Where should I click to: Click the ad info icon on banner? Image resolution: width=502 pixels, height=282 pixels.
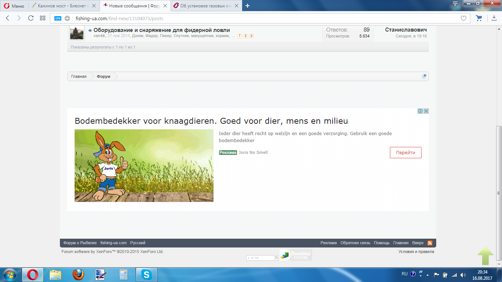420,111
